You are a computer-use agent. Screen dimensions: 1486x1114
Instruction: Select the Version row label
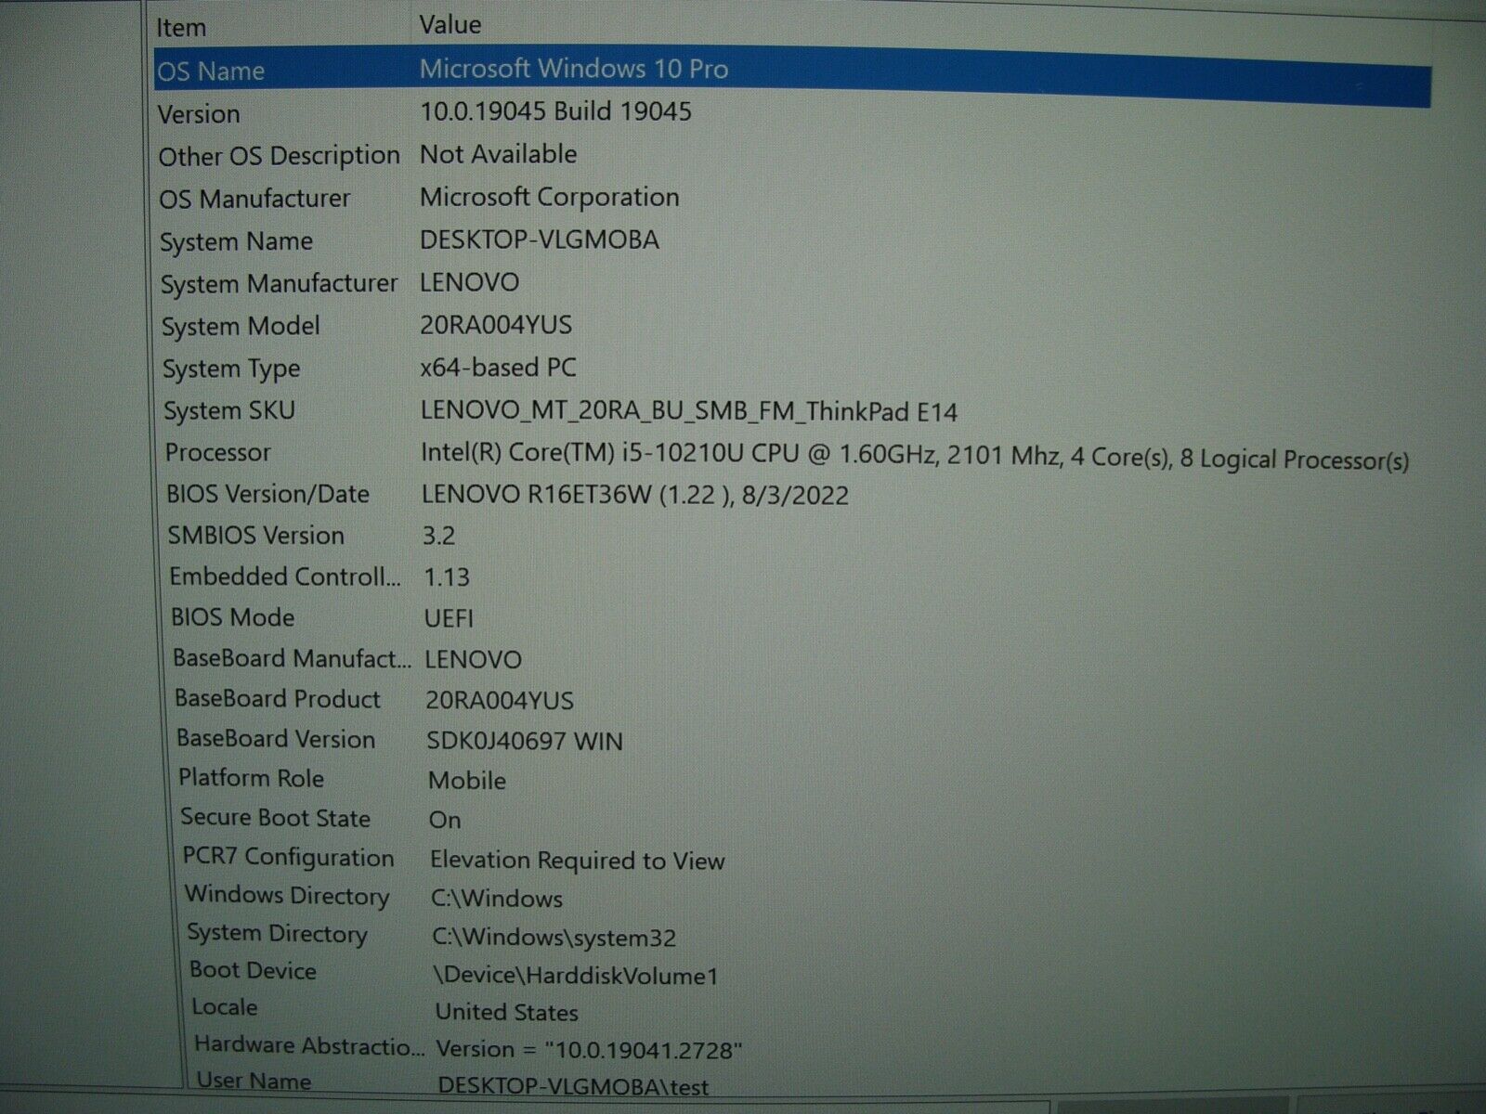[x=199, y=114]
